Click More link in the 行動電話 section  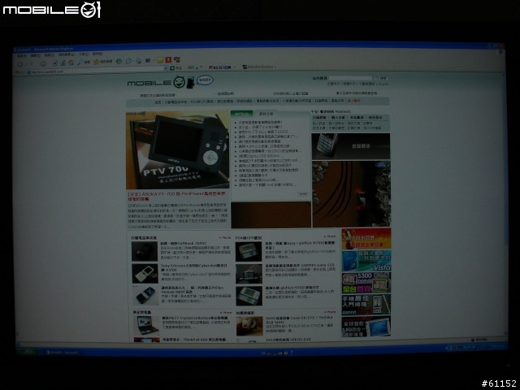[x=225, y=238]
